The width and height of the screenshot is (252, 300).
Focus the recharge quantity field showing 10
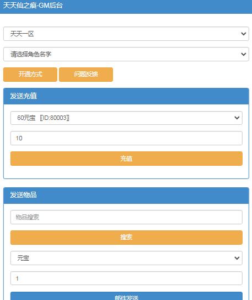point(126,138)
